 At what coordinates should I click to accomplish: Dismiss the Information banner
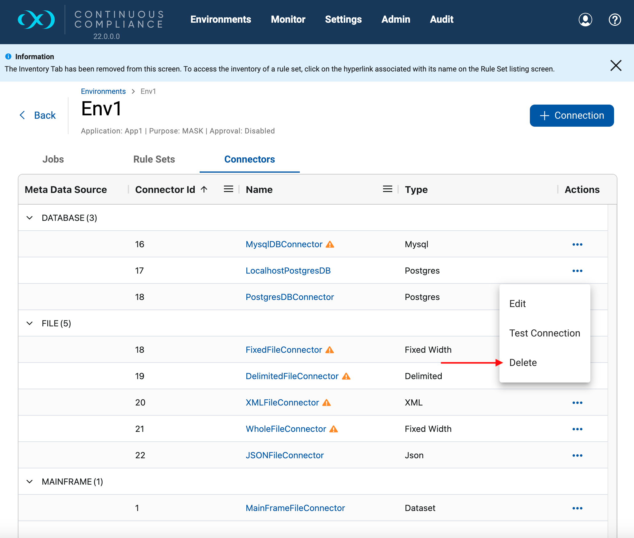coord(616,65)
